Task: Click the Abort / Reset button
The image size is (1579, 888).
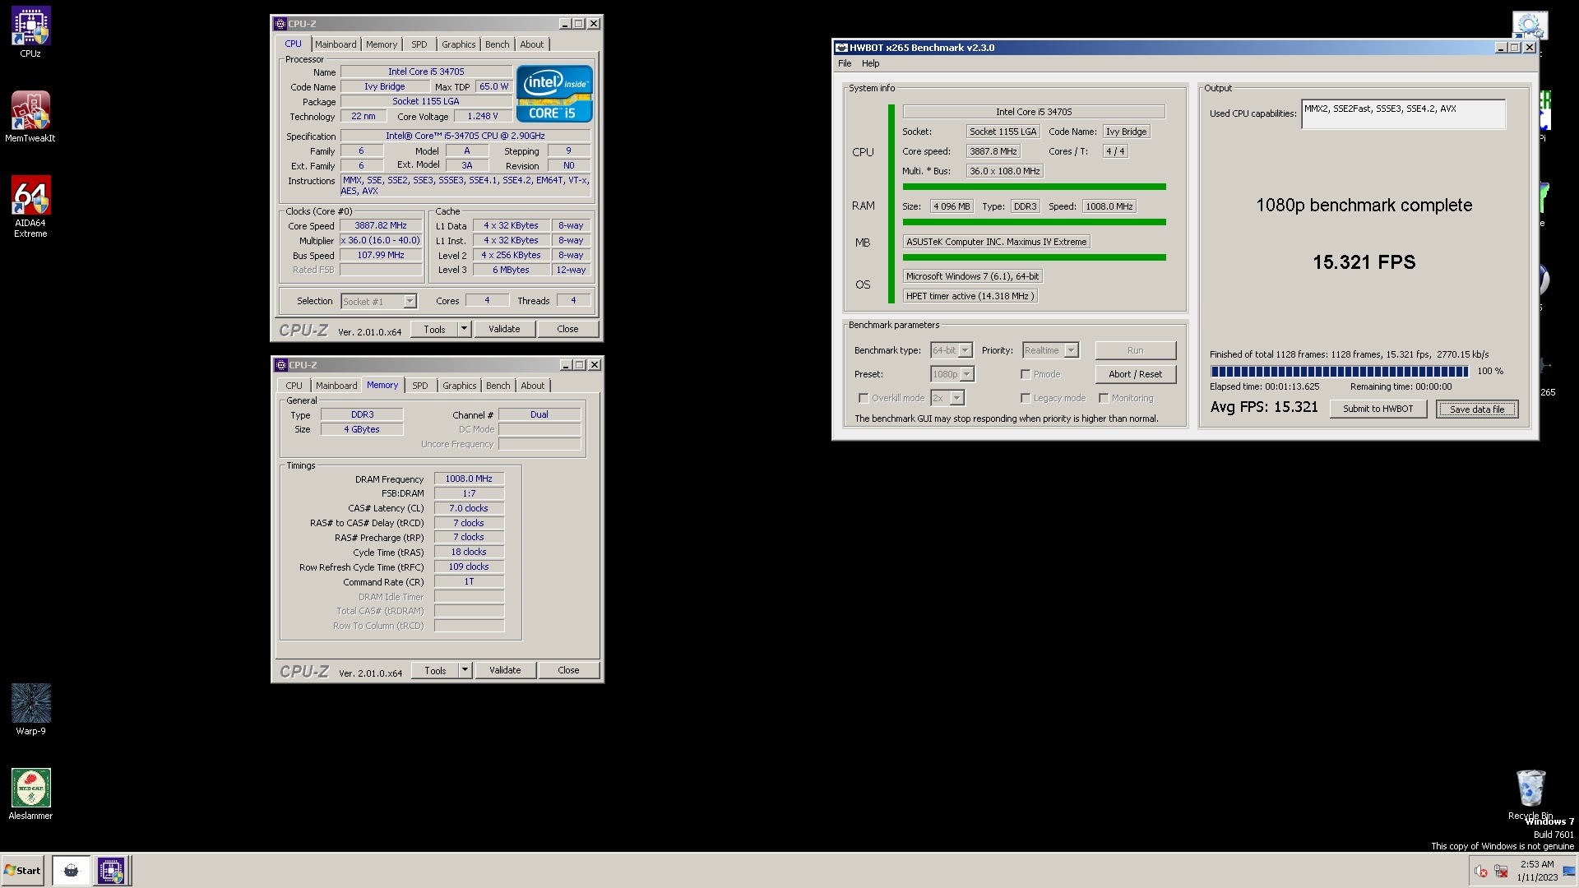Action: [x=1135, y=374]
